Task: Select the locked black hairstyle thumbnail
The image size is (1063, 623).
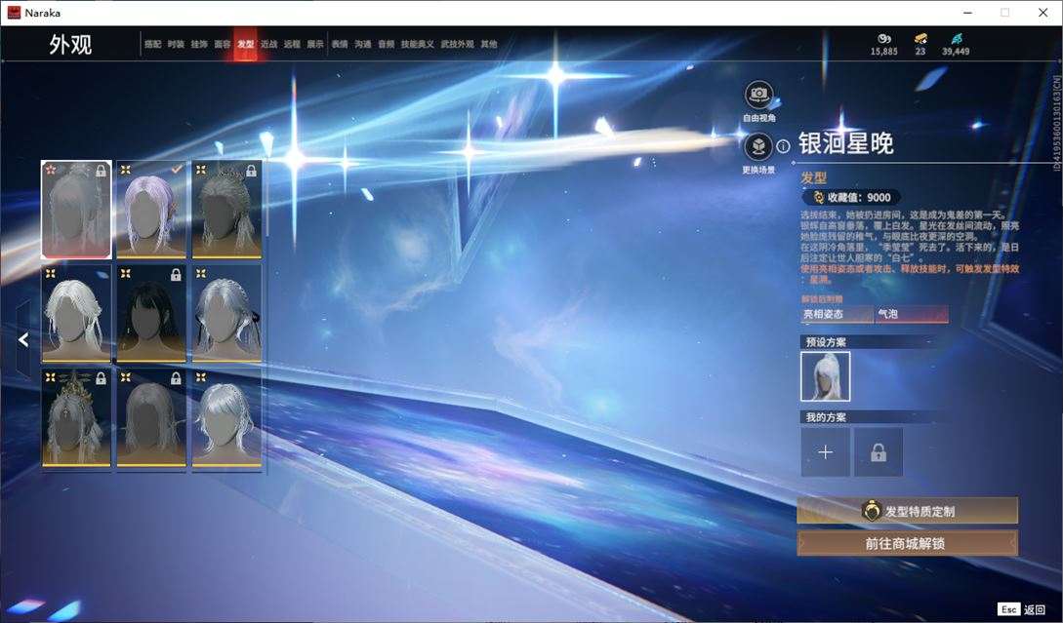Action: pos(151,314)
